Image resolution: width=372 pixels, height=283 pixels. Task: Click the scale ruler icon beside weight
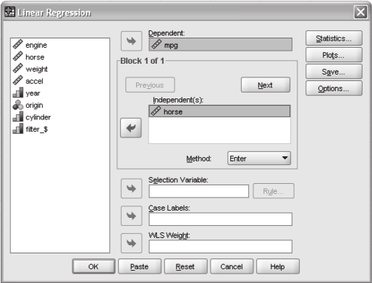(x=17, y=69)
